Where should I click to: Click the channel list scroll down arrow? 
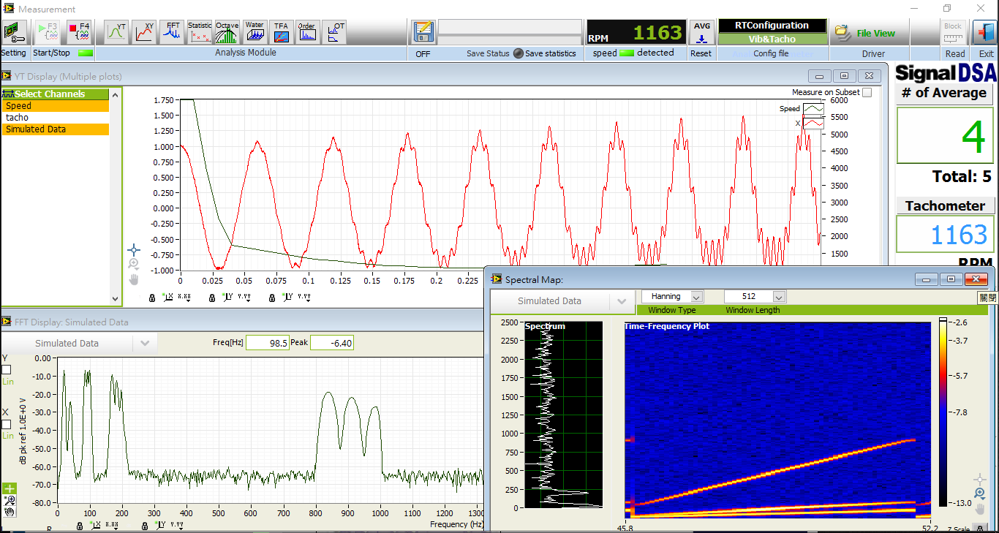(115, 298)
